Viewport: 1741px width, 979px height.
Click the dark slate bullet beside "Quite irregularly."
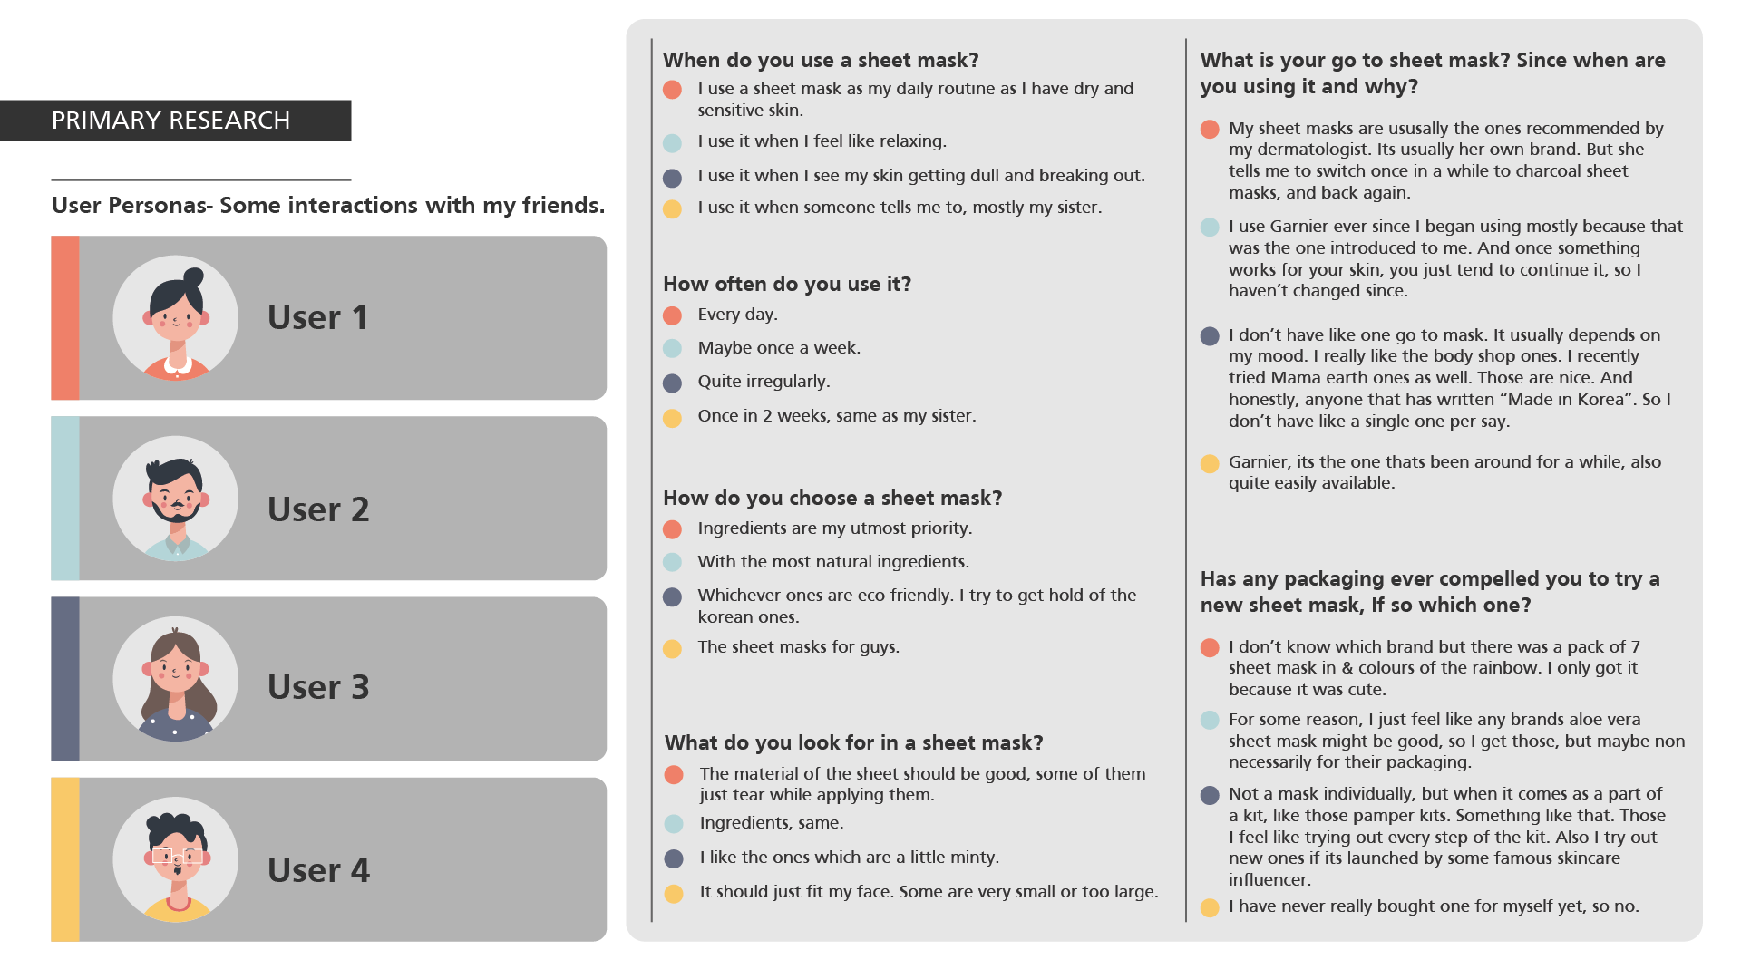(672, 383)
